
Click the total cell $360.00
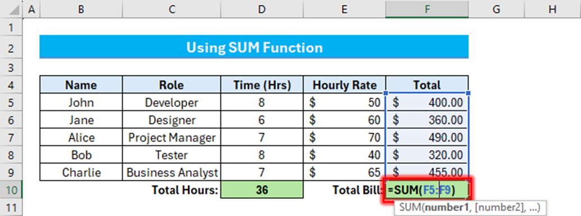pos(427,120)
